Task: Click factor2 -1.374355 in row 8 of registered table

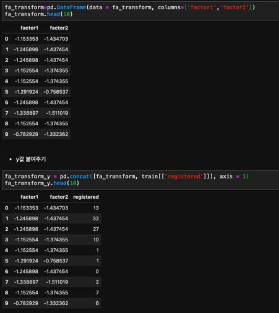Action: tap(56, 293)
